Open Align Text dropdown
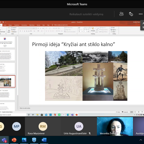The height and width of the screenshot is (144, 144). pos(68,30)
